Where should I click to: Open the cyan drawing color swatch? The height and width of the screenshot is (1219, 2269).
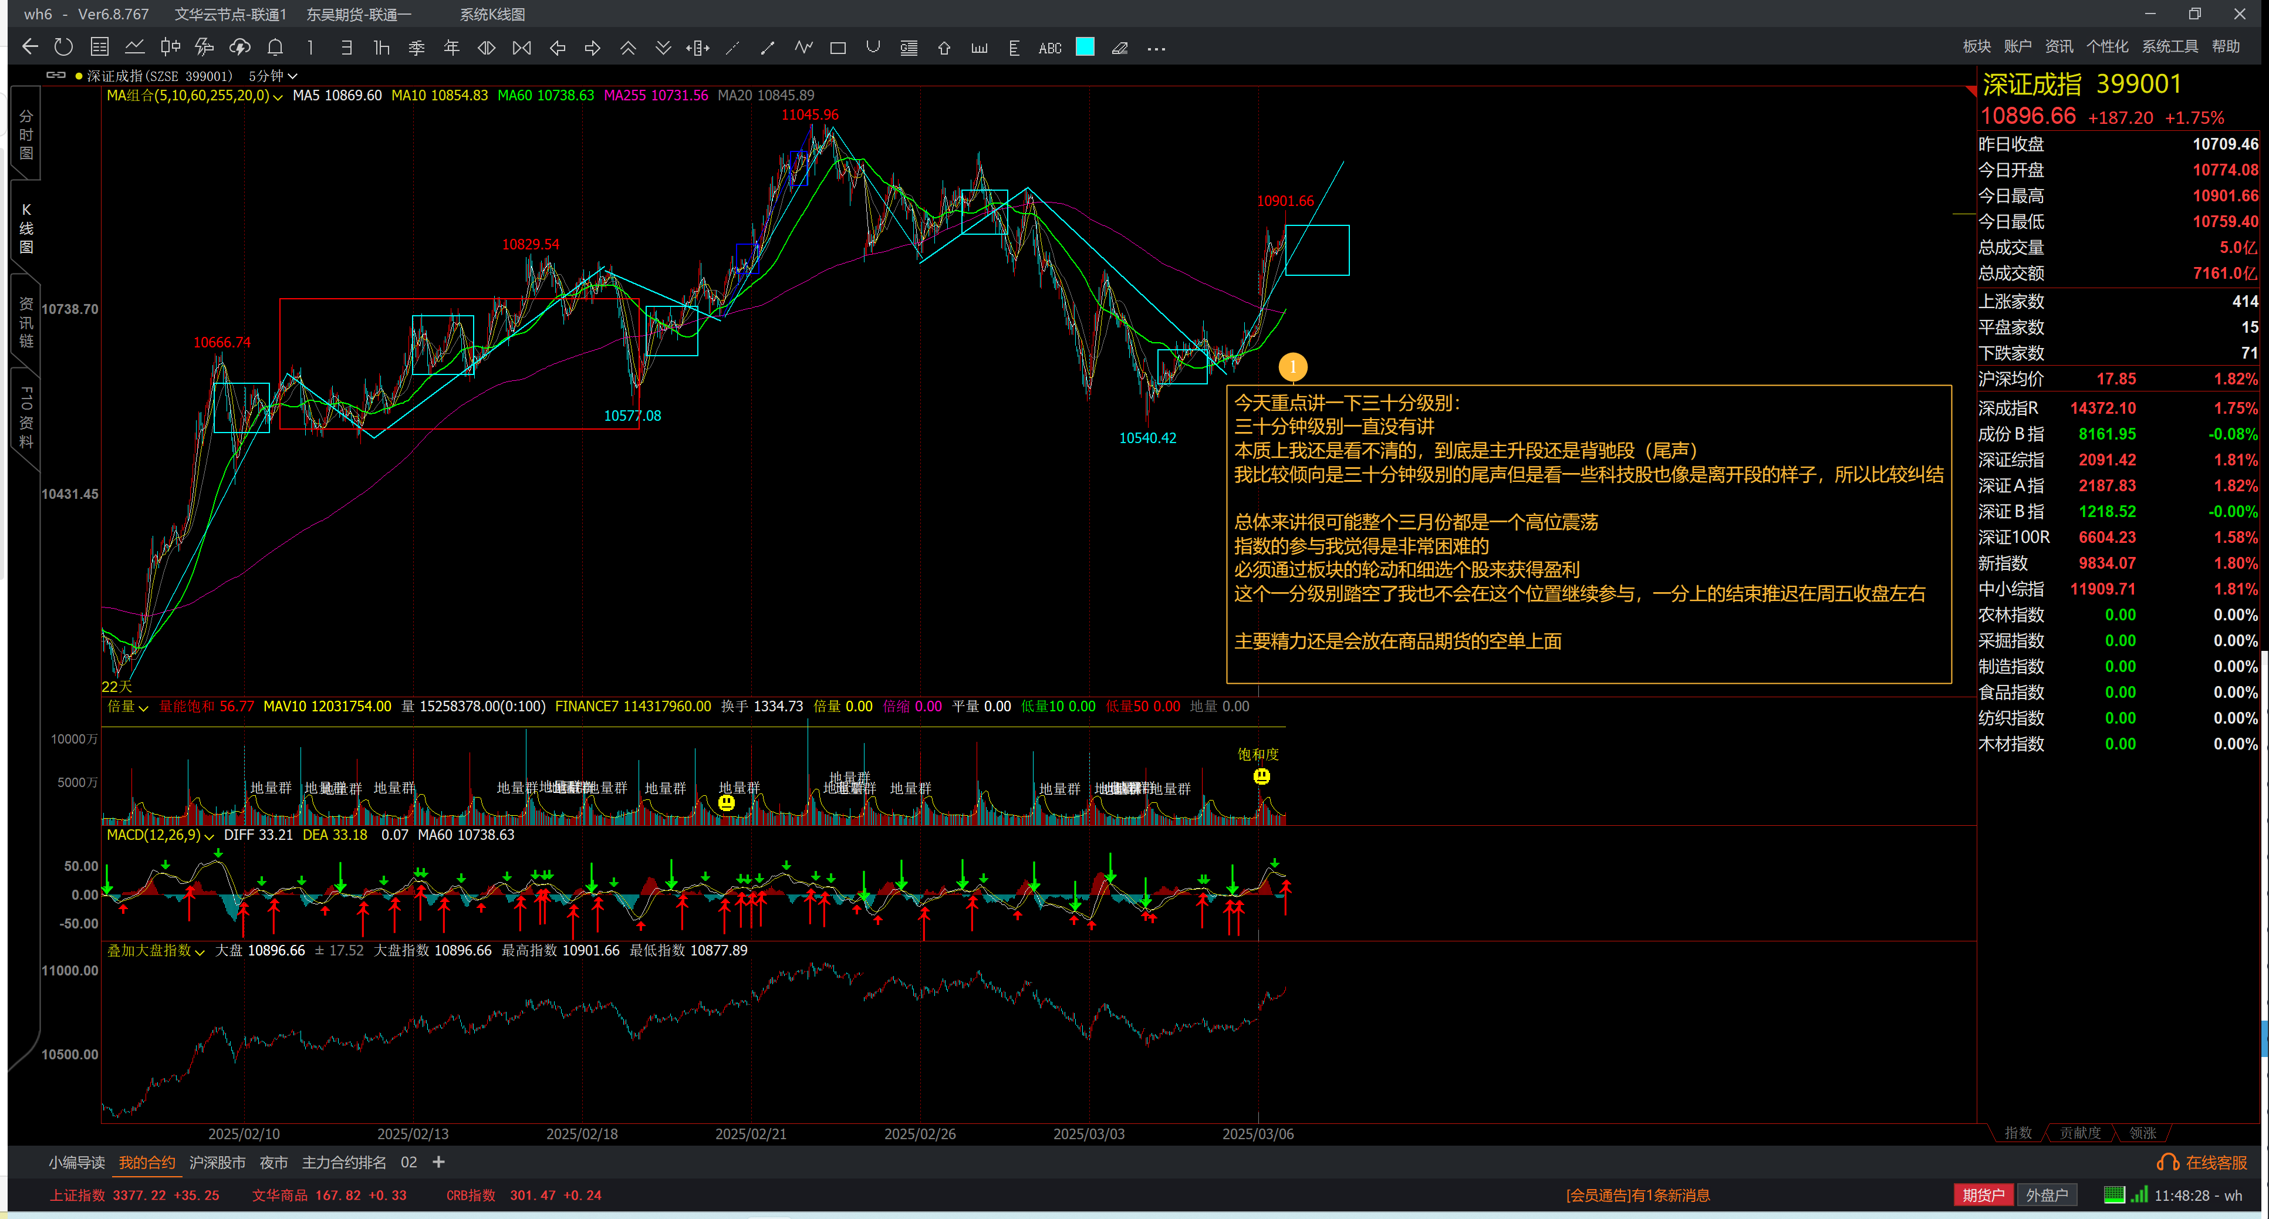click(1085, 47)
